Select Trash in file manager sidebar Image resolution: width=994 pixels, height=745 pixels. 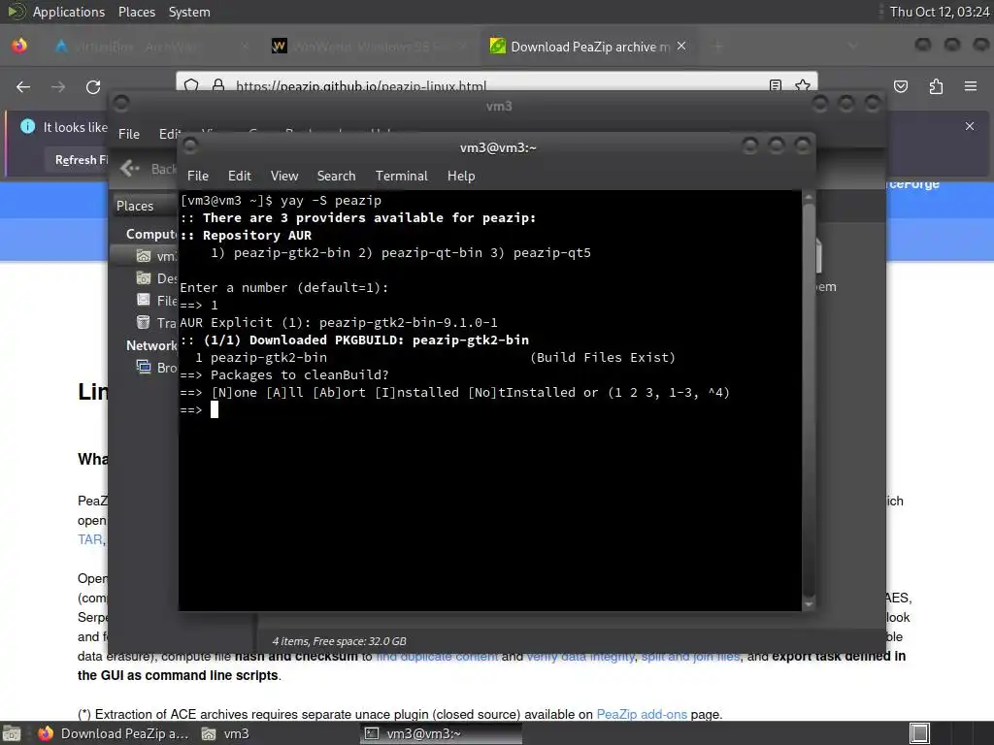click(156, 322)
